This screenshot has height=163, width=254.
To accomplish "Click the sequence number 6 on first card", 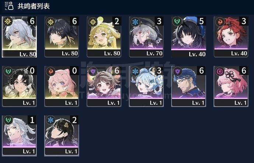I will tap(32, 21).
